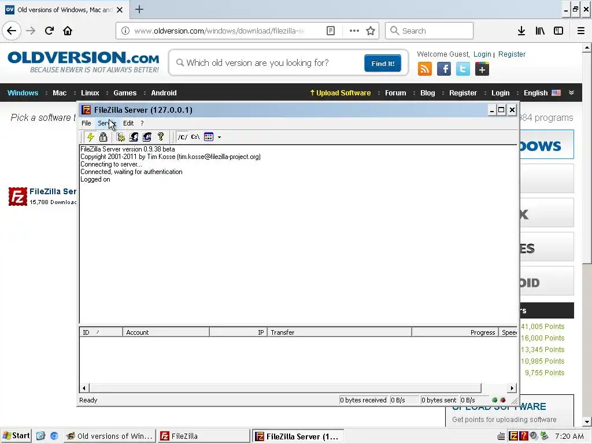
Task: Sort connections by Progress column
Action: [455, 332]
